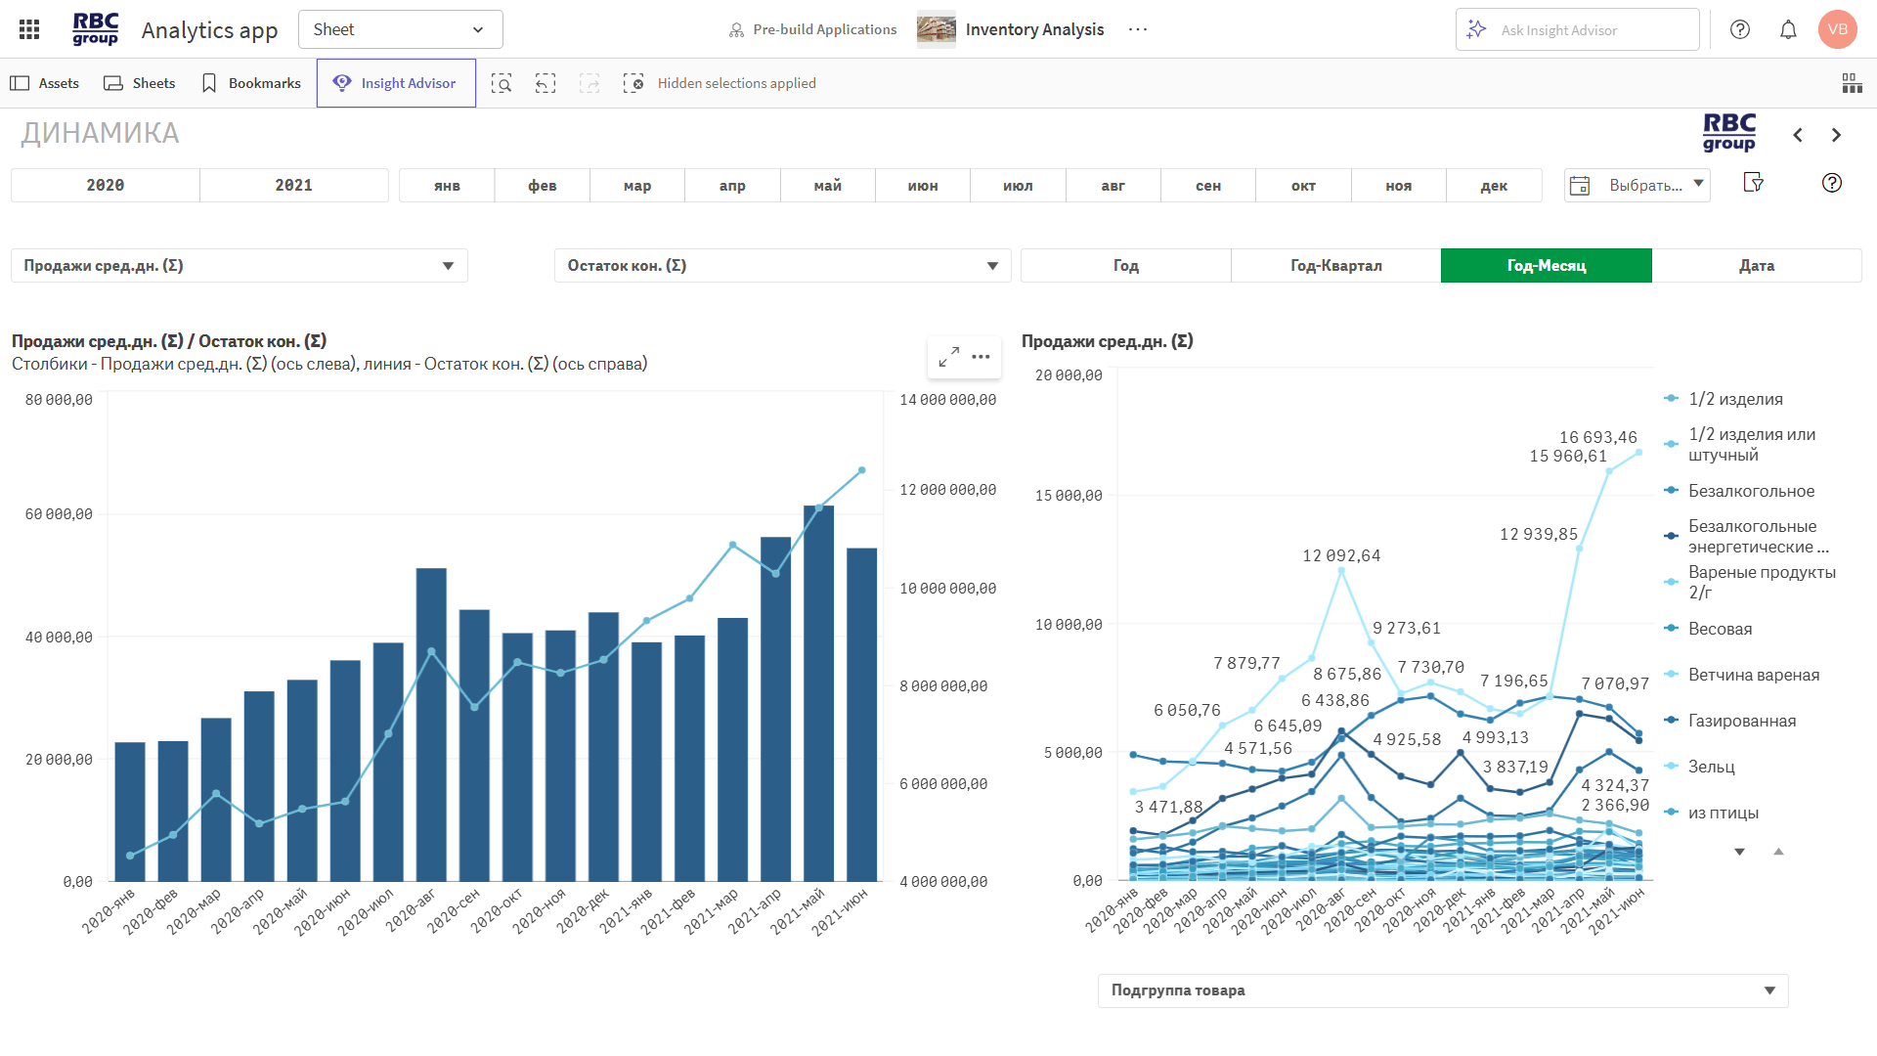The width and height of the screenshot is (1877, 1056).
Task: Switch aggregation to Год
Action: [x=1125, y=265]
